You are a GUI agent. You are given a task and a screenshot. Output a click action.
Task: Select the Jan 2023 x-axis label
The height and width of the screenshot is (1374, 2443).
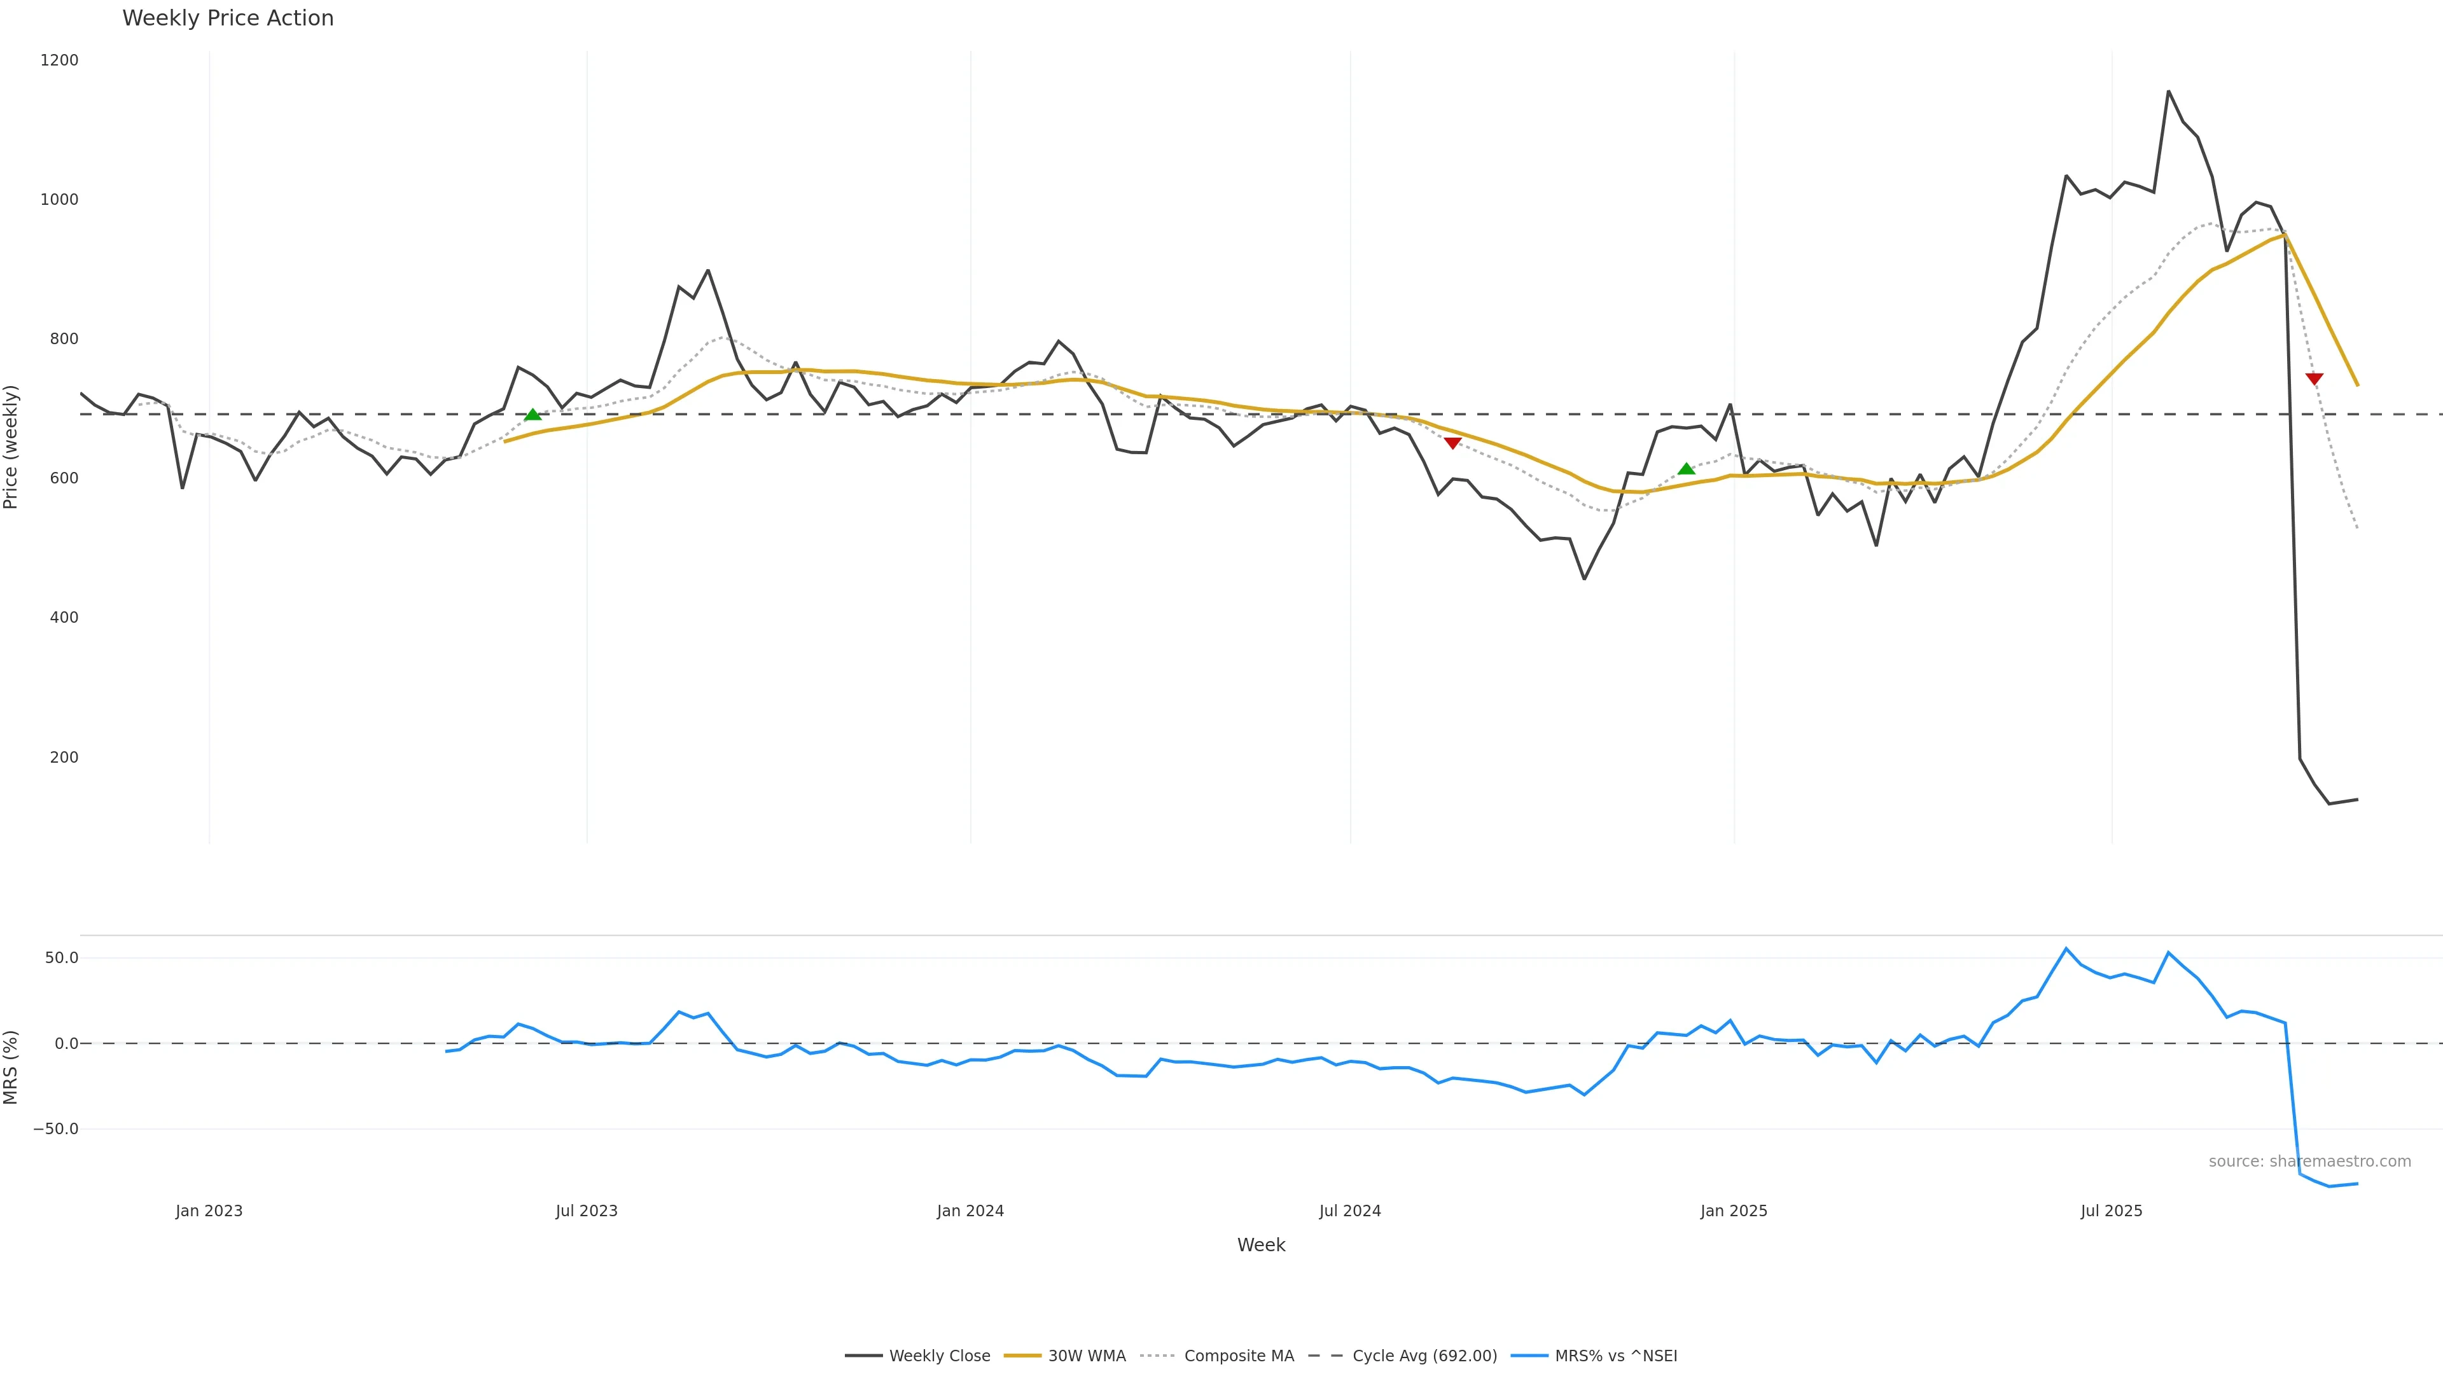[209, 1211]
